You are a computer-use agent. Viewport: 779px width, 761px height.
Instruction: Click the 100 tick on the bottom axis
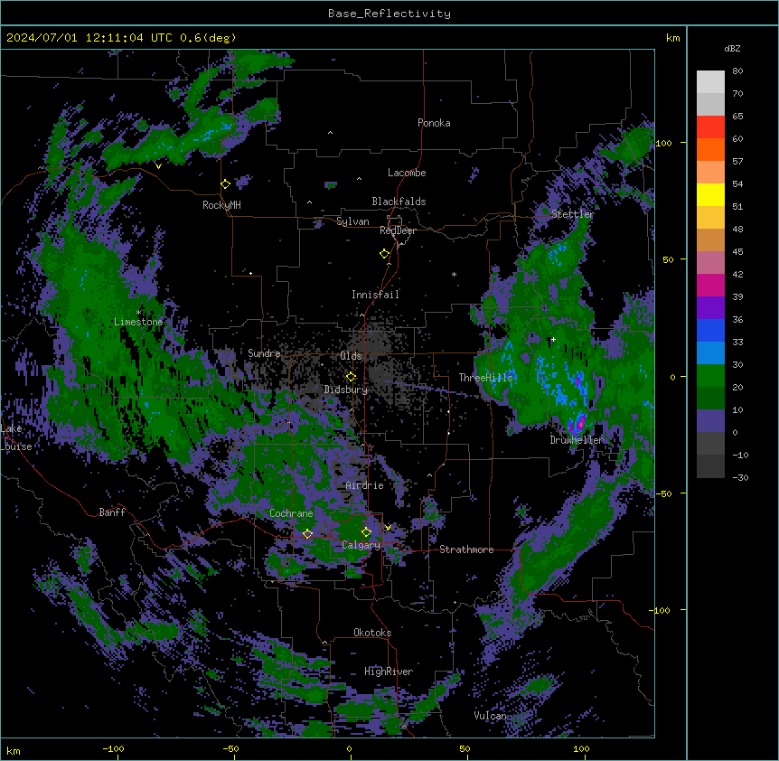click(581, 748)
